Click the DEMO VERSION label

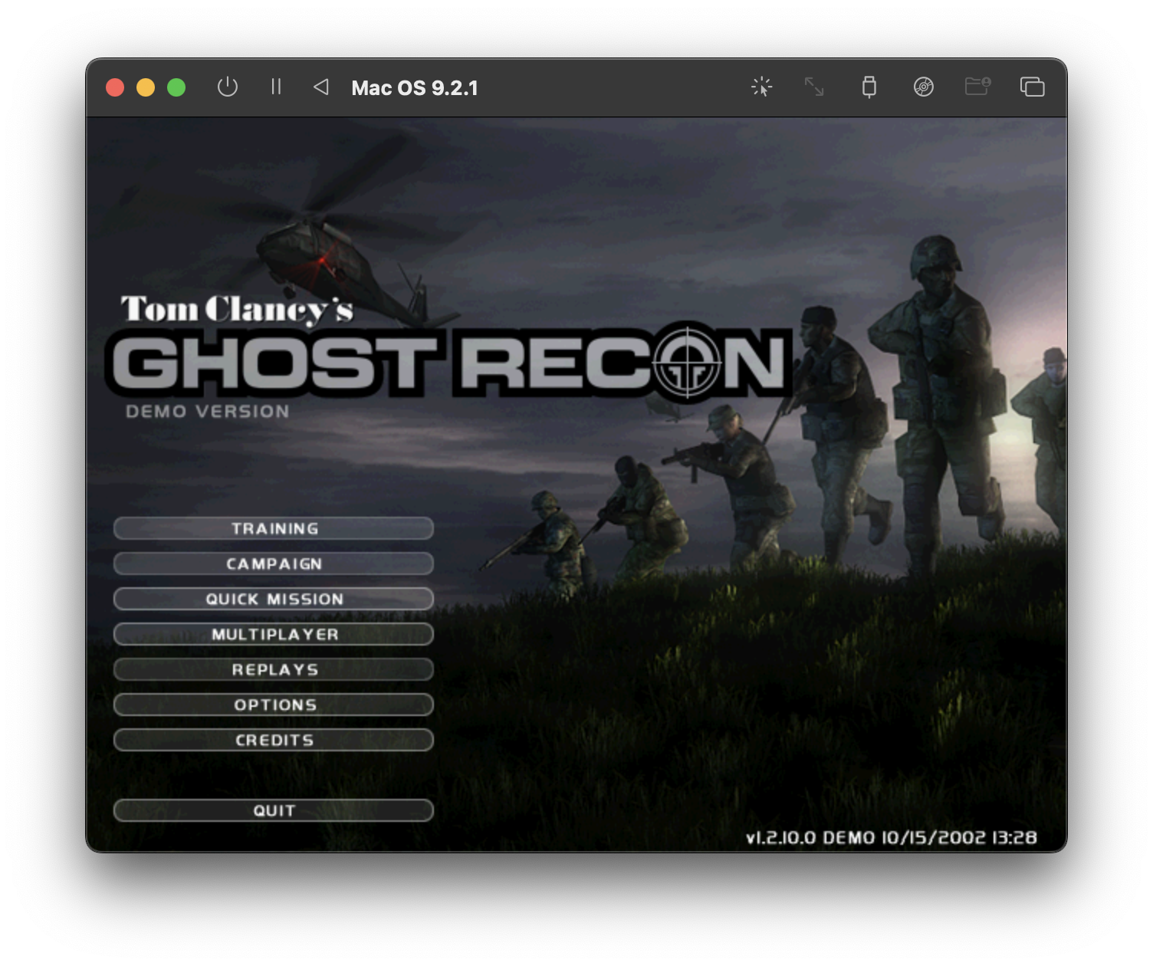(207, 412)
